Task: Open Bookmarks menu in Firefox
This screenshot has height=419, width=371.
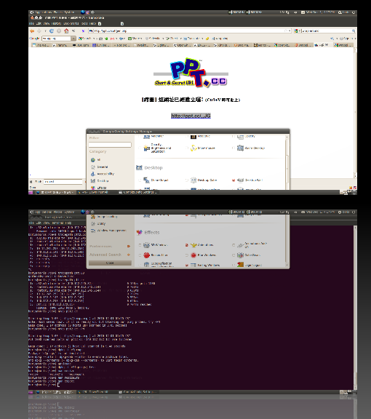Action: 71,23
